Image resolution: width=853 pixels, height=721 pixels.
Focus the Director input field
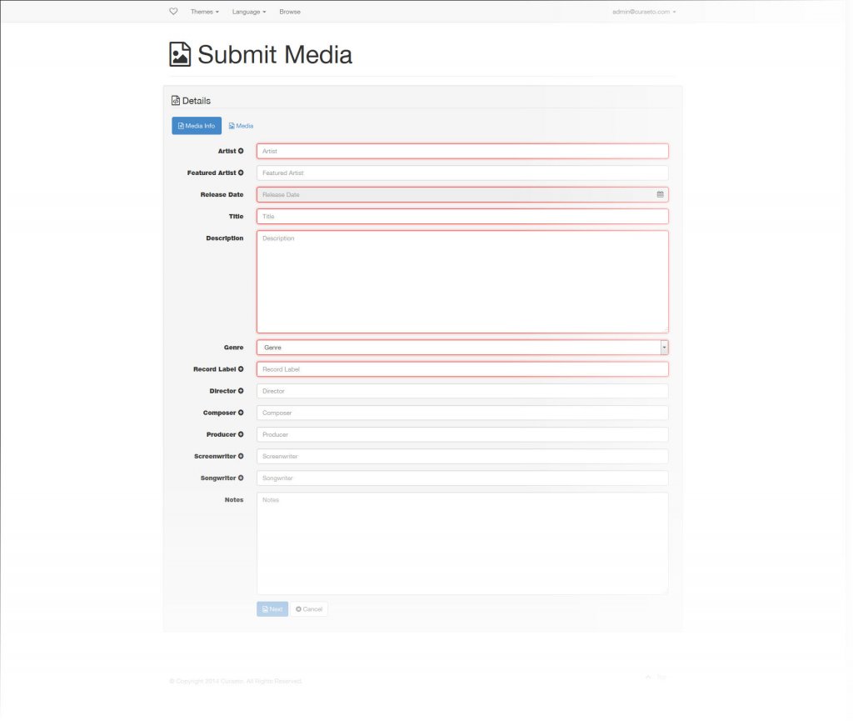tap(462, 391)
